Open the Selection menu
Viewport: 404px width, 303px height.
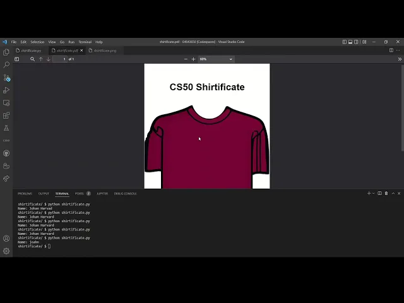point(37,42)
